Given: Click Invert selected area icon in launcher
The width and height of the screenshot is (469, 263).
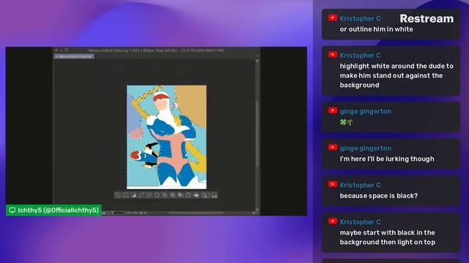Looking at the screenshot, I should (x=133, y=195).
